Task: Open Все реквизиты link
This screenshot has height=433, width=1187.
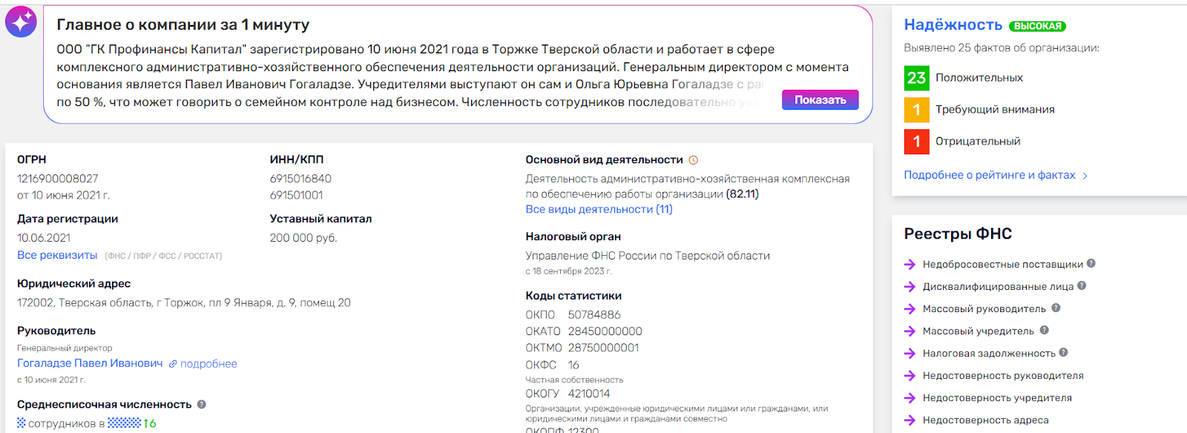Action: point(57,255)
